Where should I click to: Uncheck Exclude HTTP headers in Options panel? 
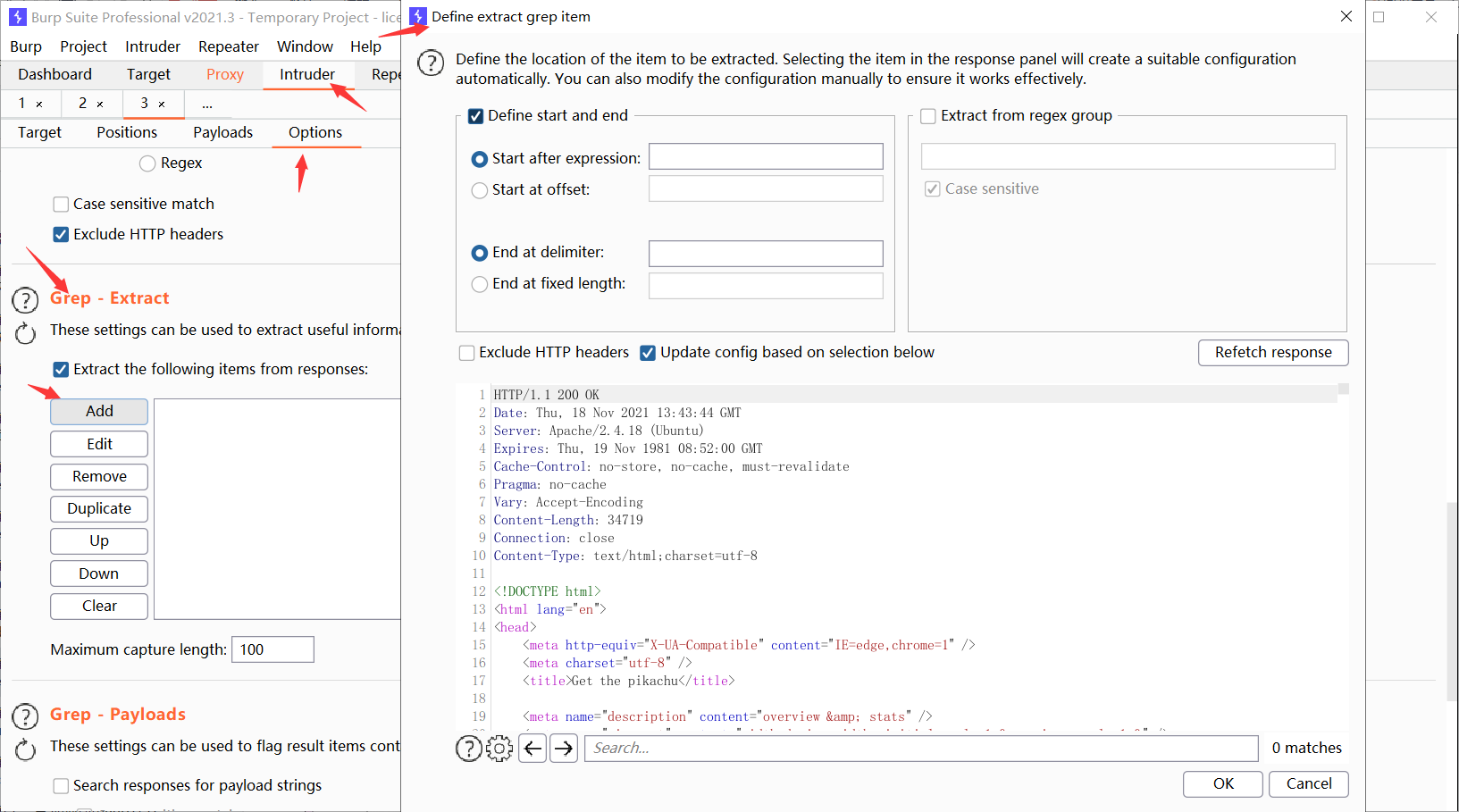(61, 235)
